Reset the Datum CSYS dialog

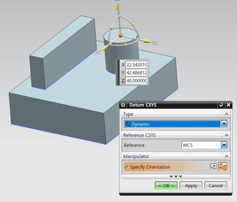pyautogui.click(x=221, y=105)
